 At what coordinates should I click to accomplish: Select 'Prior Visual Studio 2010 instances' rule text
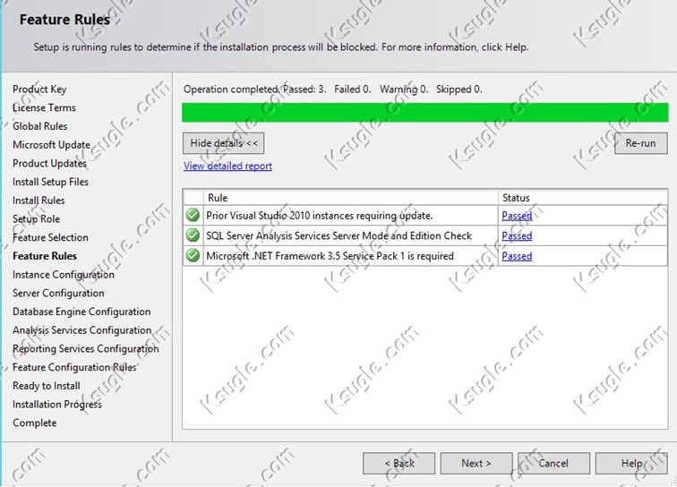click(x=320, y=216)
